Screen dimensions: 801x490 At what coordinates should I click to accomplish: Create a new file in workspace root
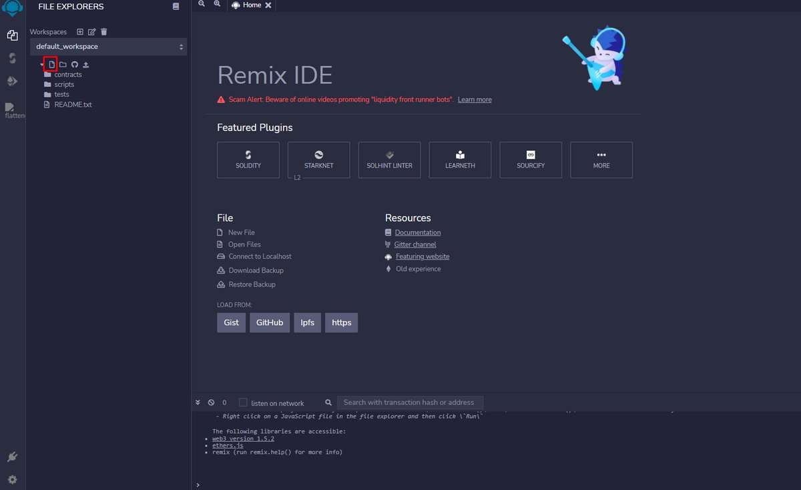(51, 65)
